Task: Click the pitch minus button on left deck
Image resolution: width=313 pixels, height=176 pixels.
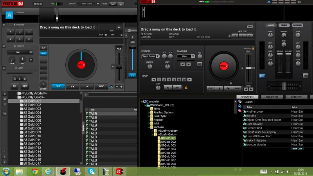Action: (117, 86)
